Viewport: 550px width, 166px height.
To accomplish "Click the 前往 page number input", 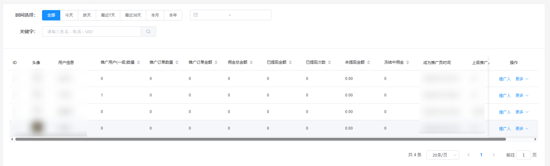I will 524,155.
